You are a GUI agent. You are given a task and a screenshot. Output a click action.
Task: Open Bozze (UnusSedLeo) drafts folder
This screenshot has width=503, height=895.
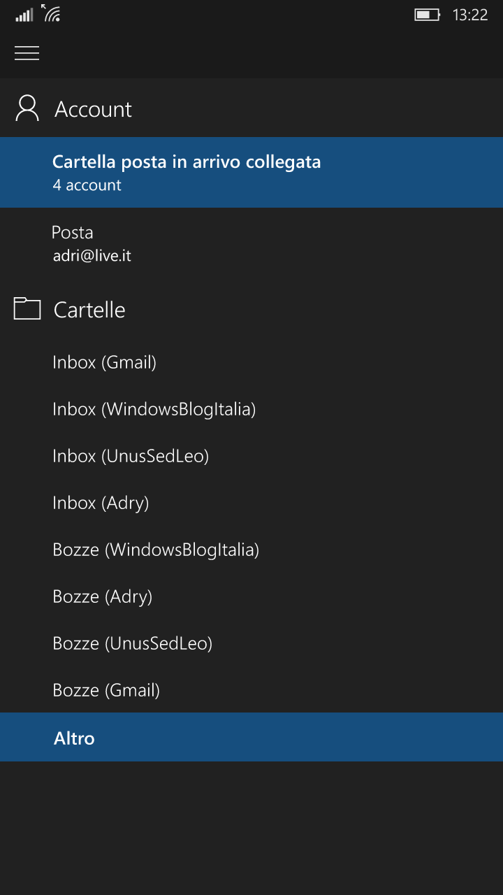point(251,643)
